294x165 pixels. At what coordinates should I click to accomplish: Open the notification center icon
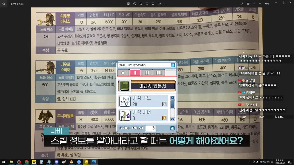[289, 162]
